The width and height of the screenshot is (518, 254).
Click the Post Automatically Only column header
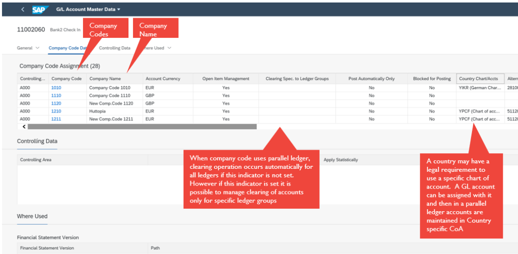(x=372, y=79)
